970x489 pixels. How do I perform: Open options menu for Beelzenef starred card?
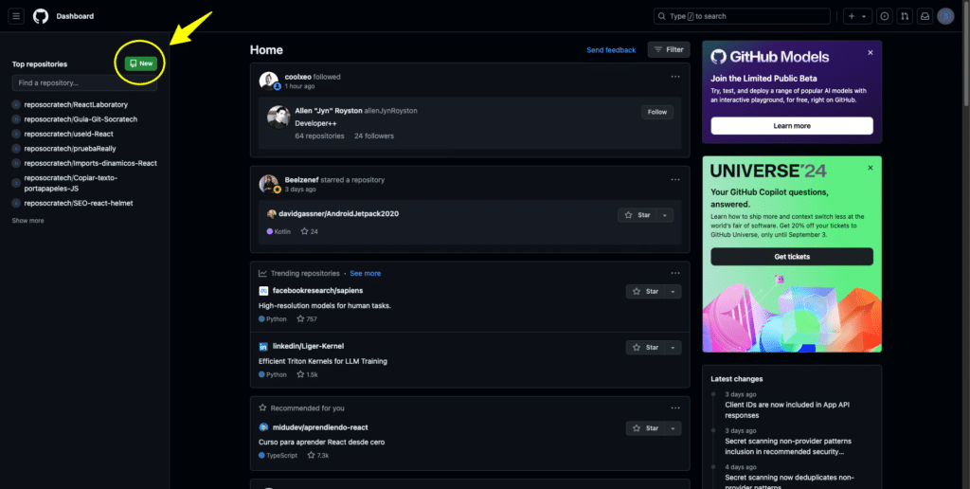coord(674,179)
